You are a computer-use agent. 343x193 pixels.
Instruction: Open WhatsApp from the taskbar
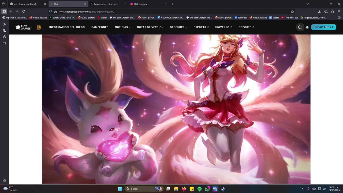[207, 189]
